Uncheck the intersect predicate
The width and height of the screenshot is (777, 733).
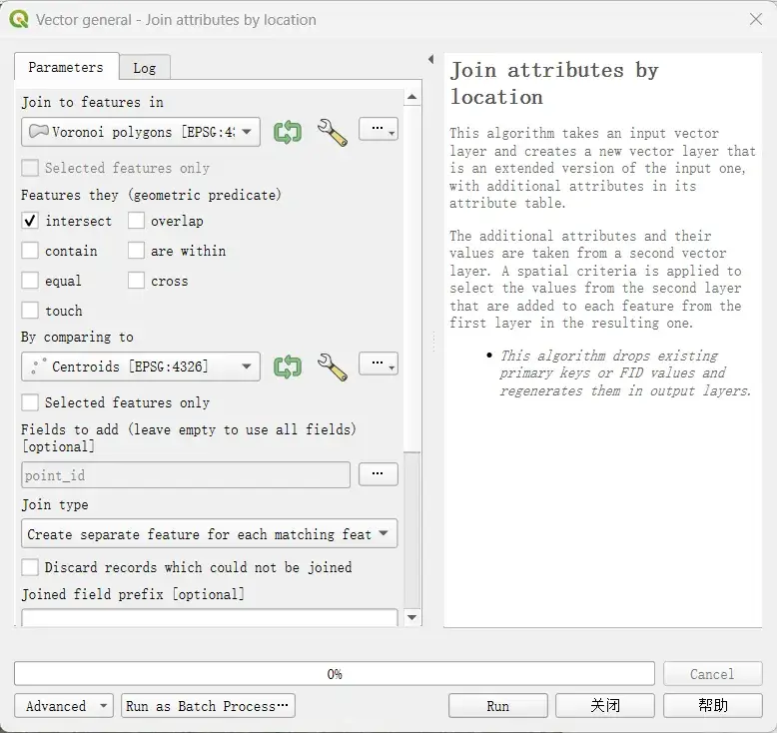(30, 221)
